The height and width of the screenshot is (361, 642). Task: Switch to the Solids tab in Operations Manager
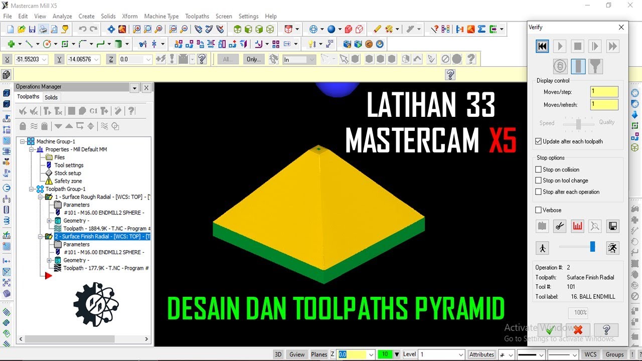(51, 97)
